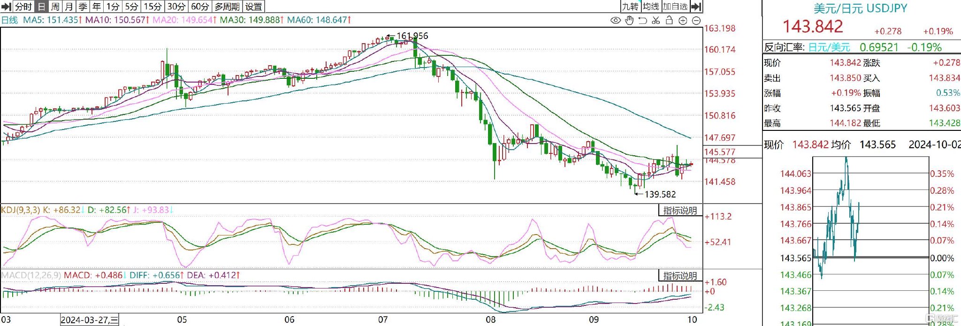
Task: Click the right arrow-to-bar expand icon
Action: click(x=696, y=7)
